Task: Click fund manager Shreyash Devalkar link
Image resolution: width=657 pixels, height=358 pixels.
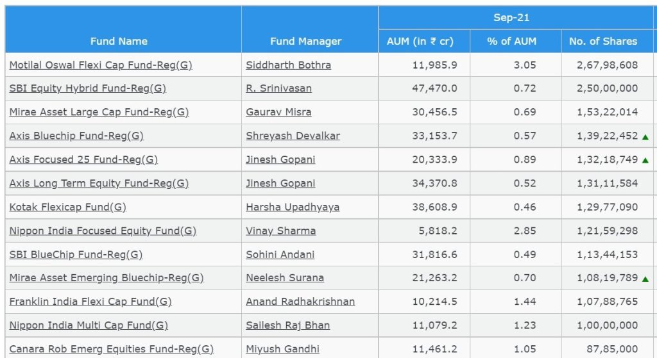Action: [x=293, y=136]
